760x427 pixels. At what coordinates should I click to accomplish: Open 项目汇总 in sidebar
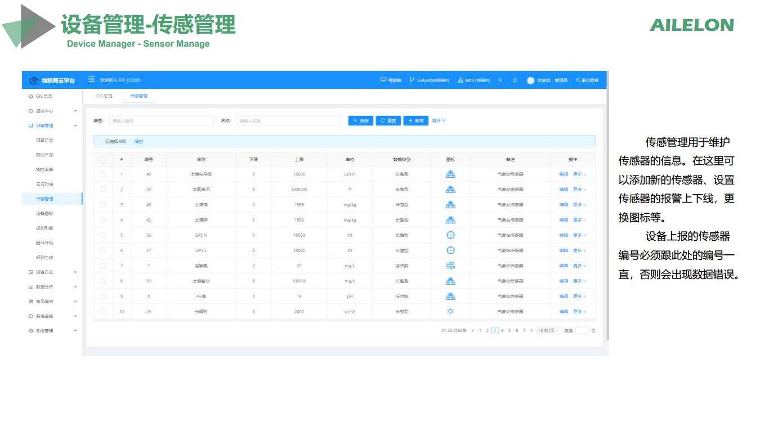(x=44, y=140)
